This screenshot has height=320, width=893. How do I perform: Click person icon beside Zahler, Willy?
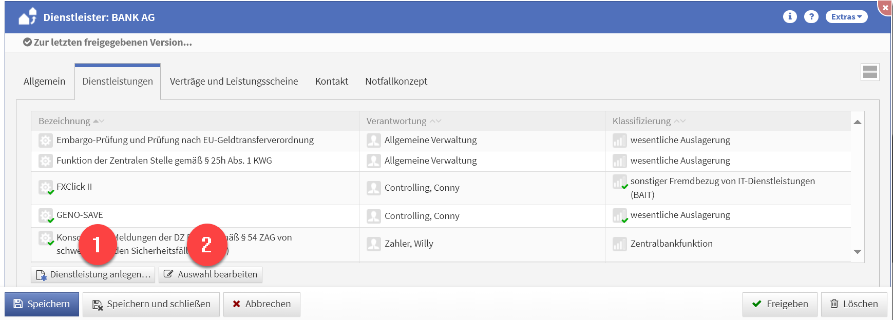pos(374,244)
